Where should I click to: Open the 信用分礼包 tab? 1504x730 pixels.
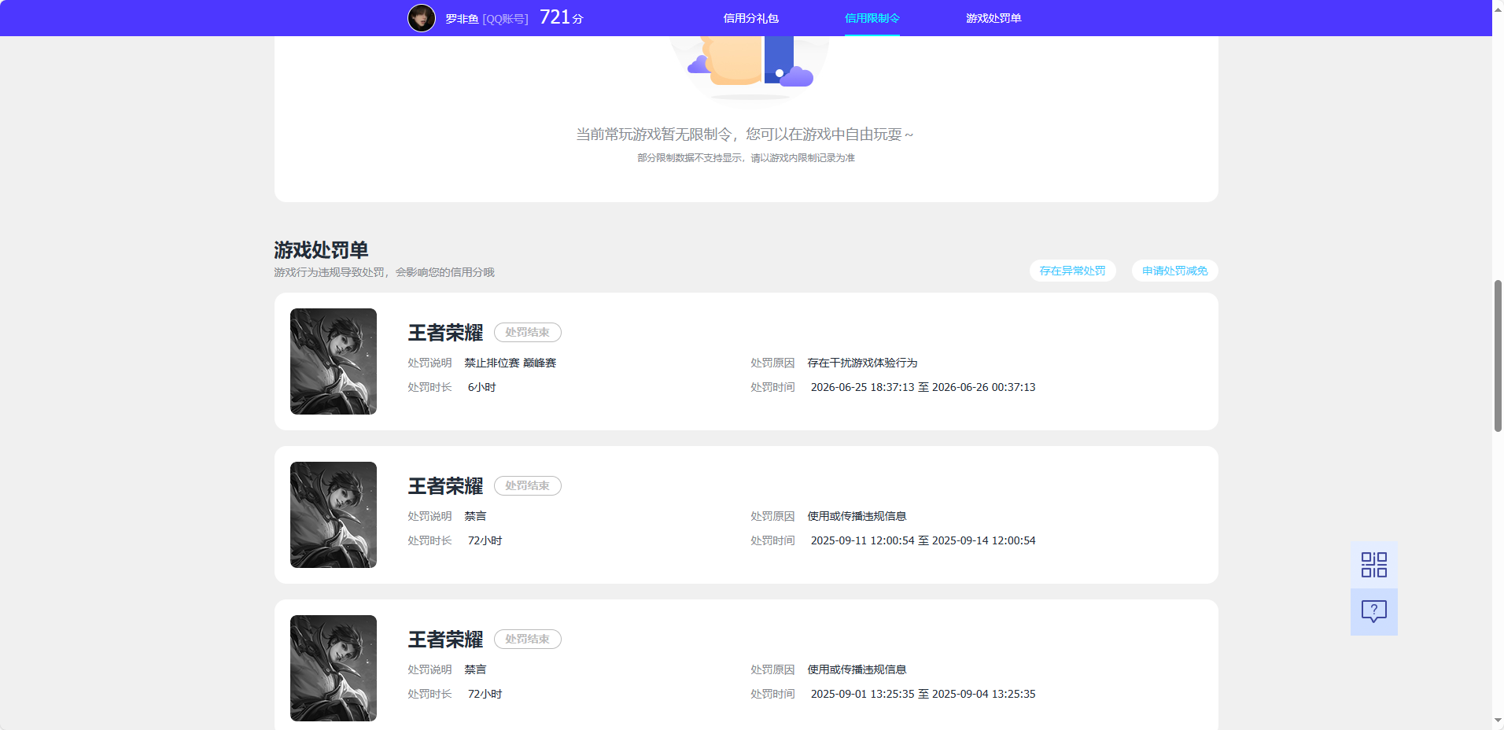(x=751, y=18)
